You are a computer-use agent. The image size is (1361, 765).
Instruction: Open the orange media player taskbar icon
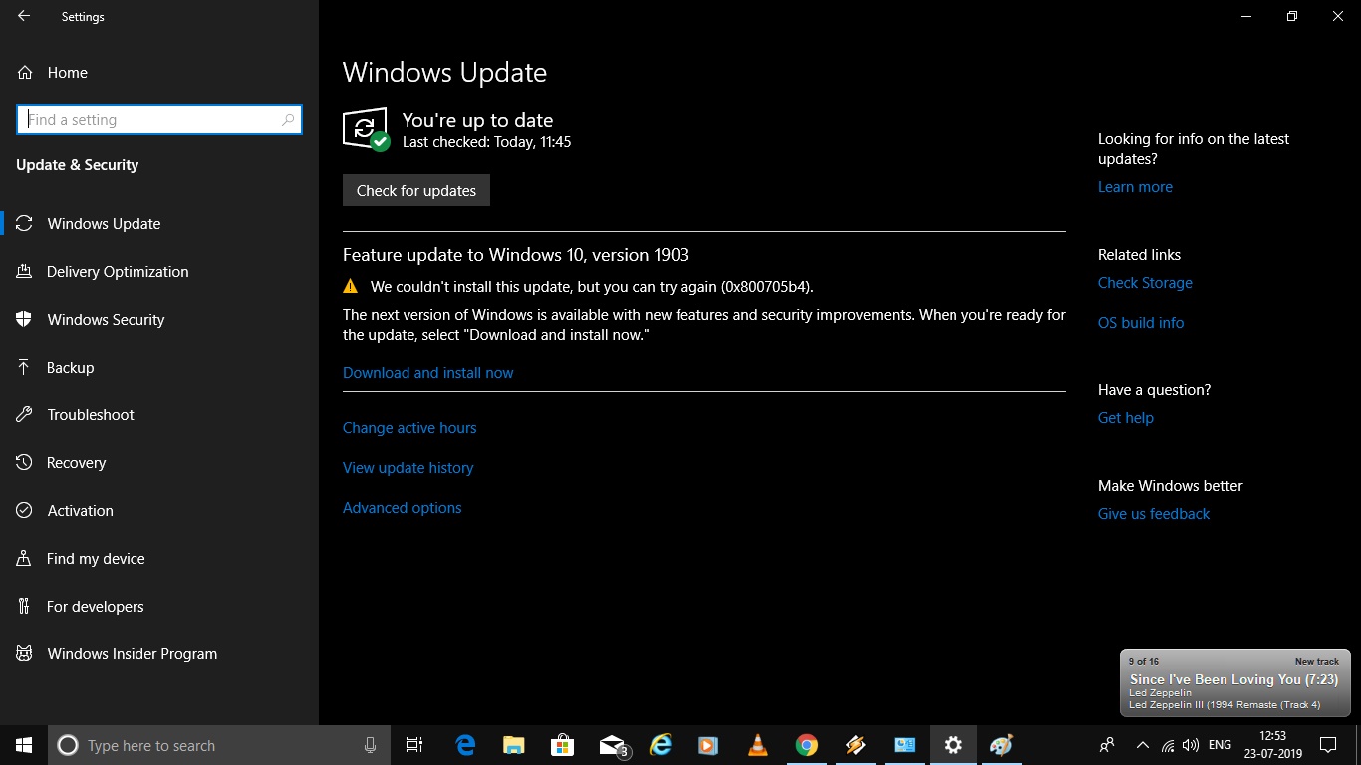click(708, 745)
